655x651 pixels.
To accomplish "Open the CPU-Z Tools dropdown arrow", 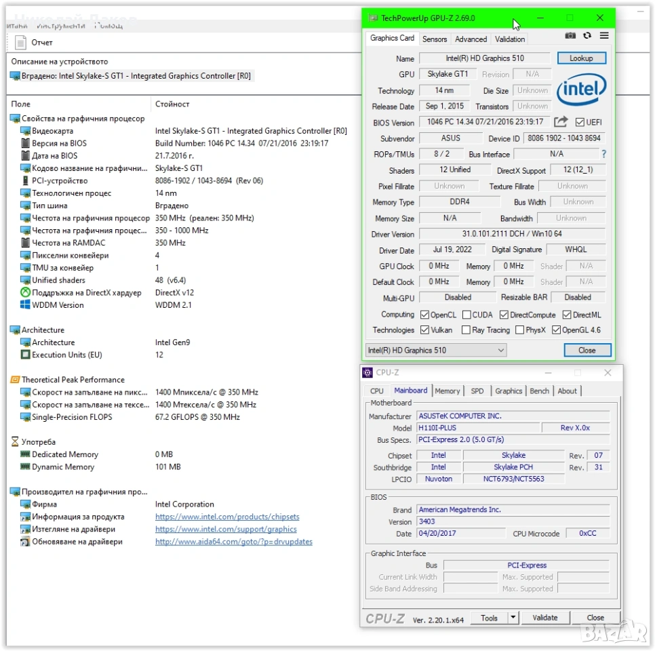I will pyautogui.click(x=513, y=617).
